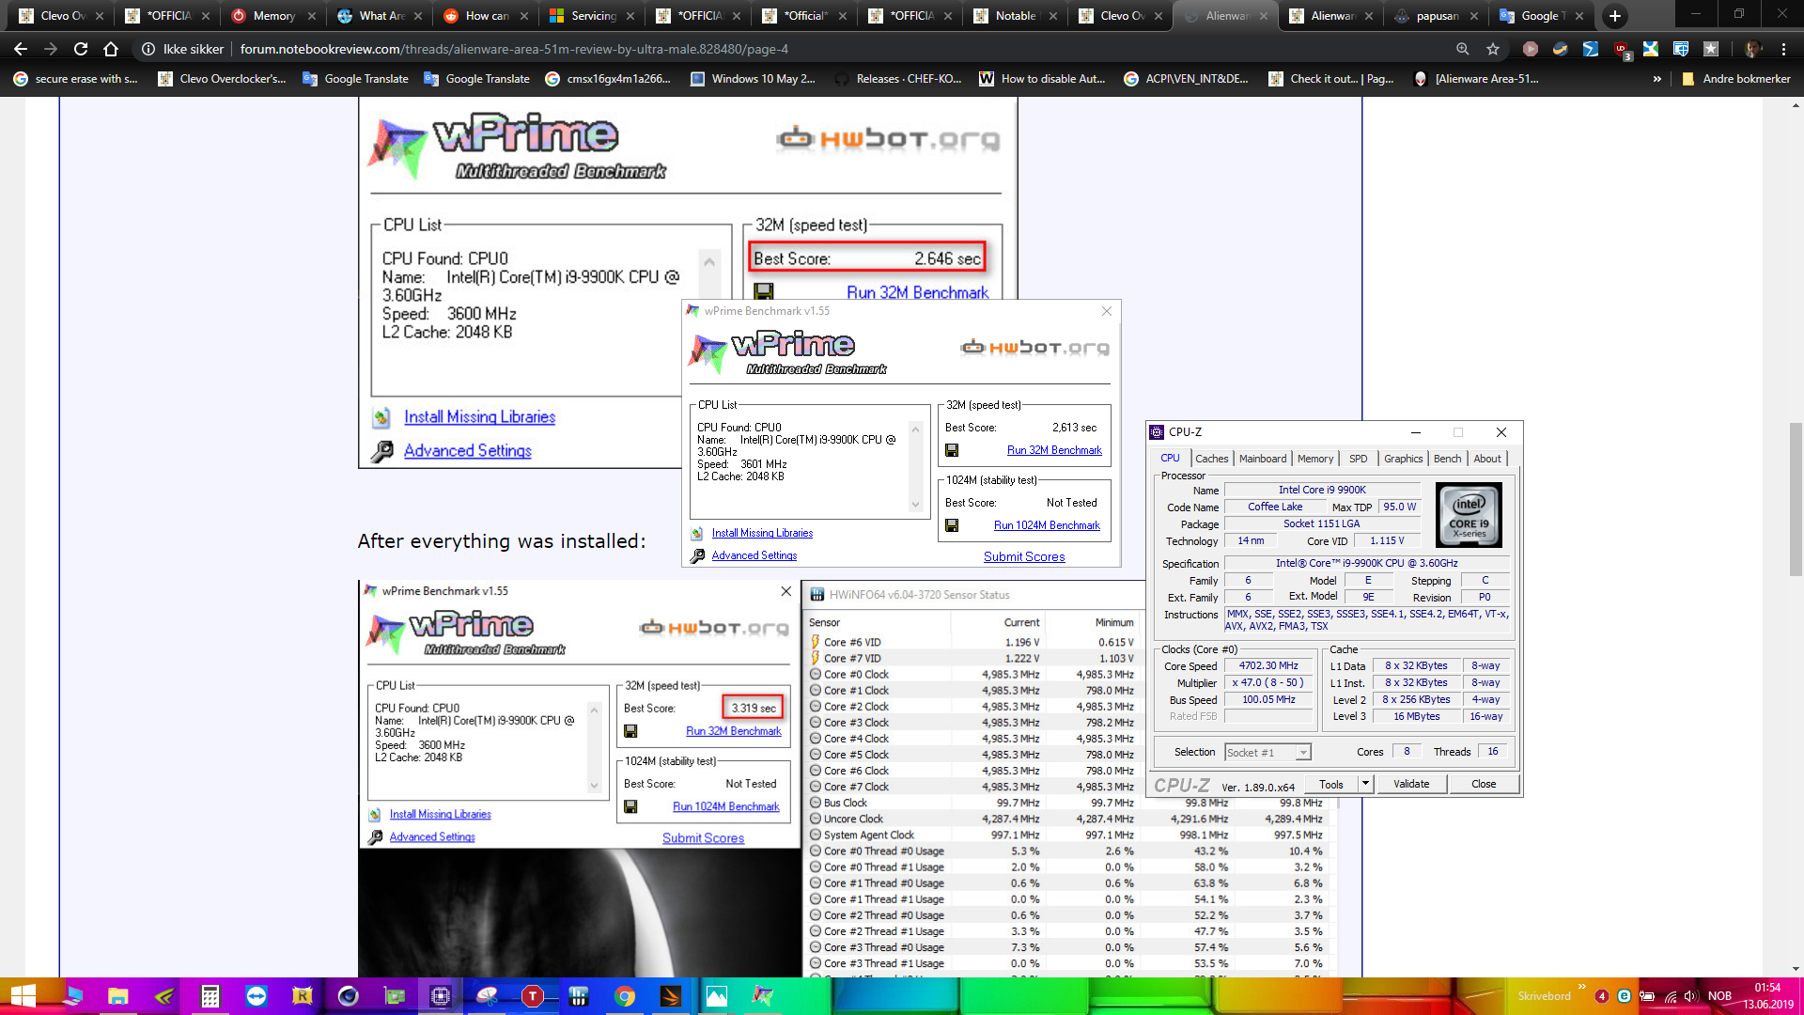Select the Core #6 VID row in HWiNFO
This screenshot has width=1804, height=1015.
(x=972, y=642)
